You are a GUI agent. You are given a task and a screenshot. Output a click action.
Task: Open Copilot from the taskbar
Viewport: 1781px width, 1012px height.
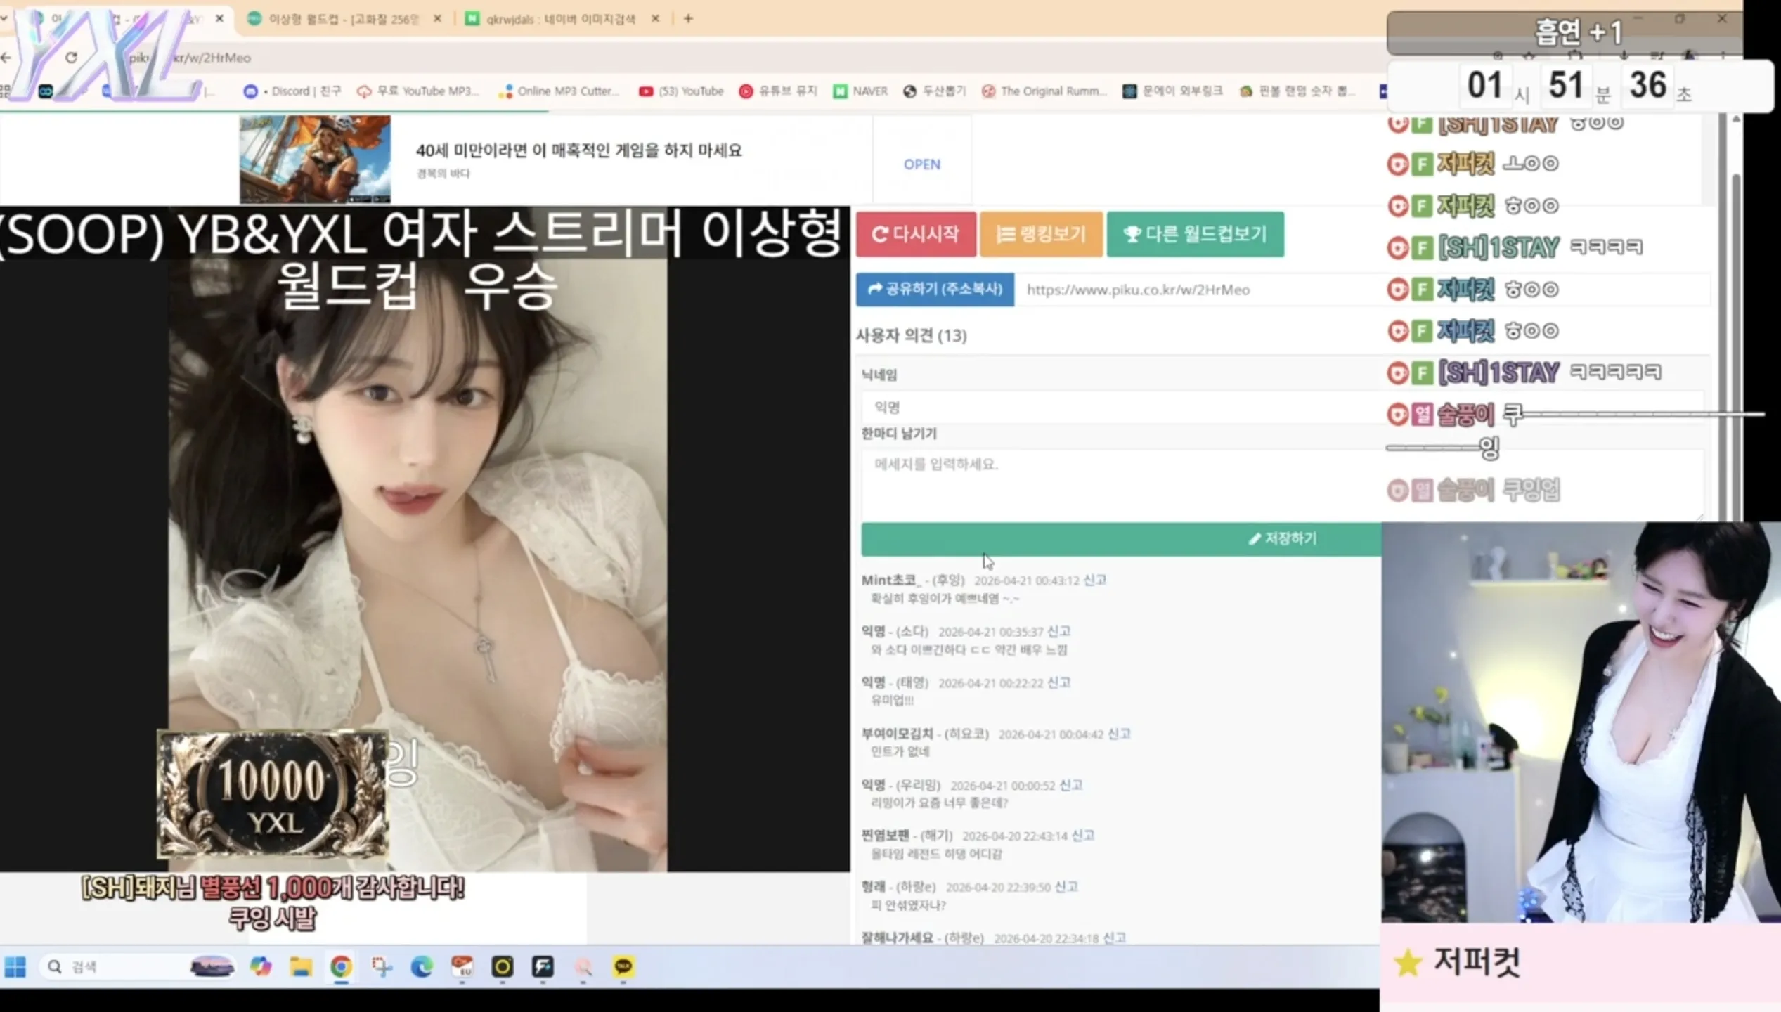click(260, 968)
